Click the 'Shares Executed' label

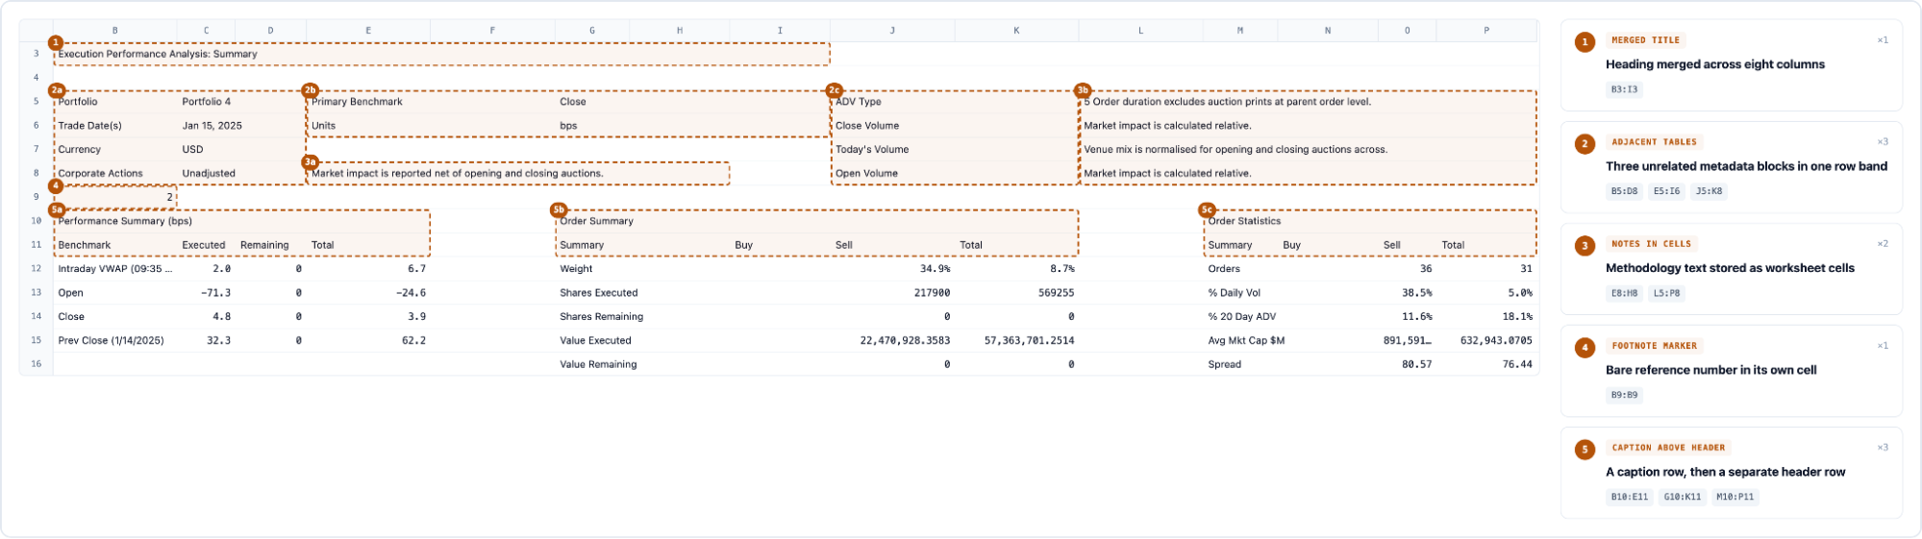click(x=599, y=293)
